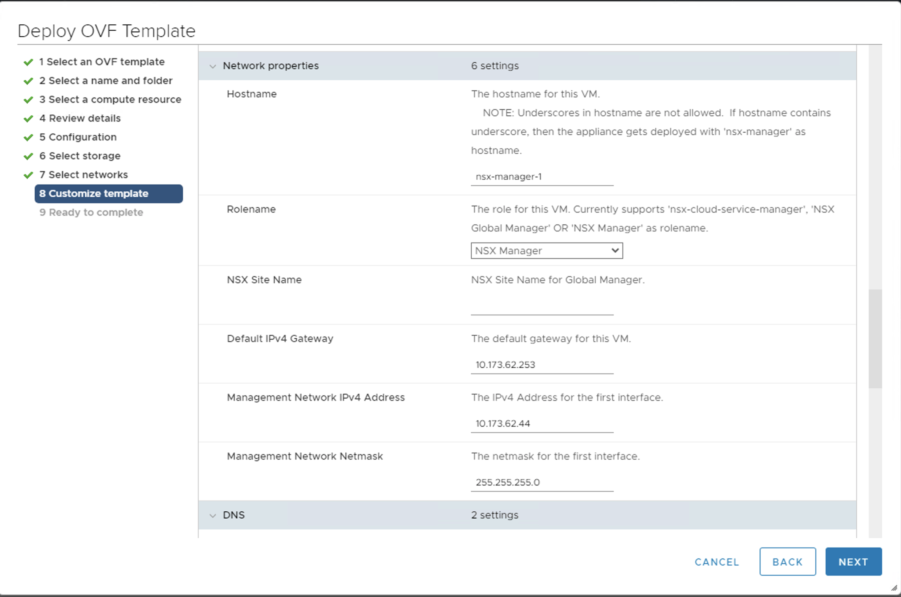Viewport: 901px width, 597px height.
Task: Click the Default IPv4 Gateway field 10.173.62.253
Action: pyautogui.click(x=542, y=365)
